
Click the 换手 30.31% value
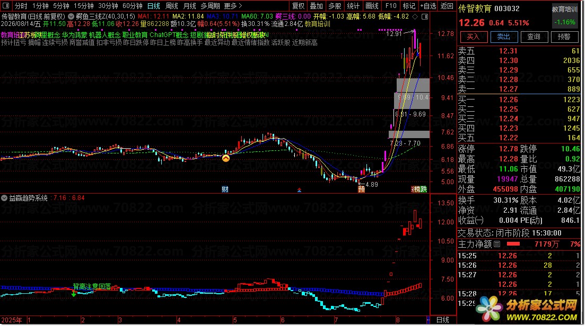(505, 200)
